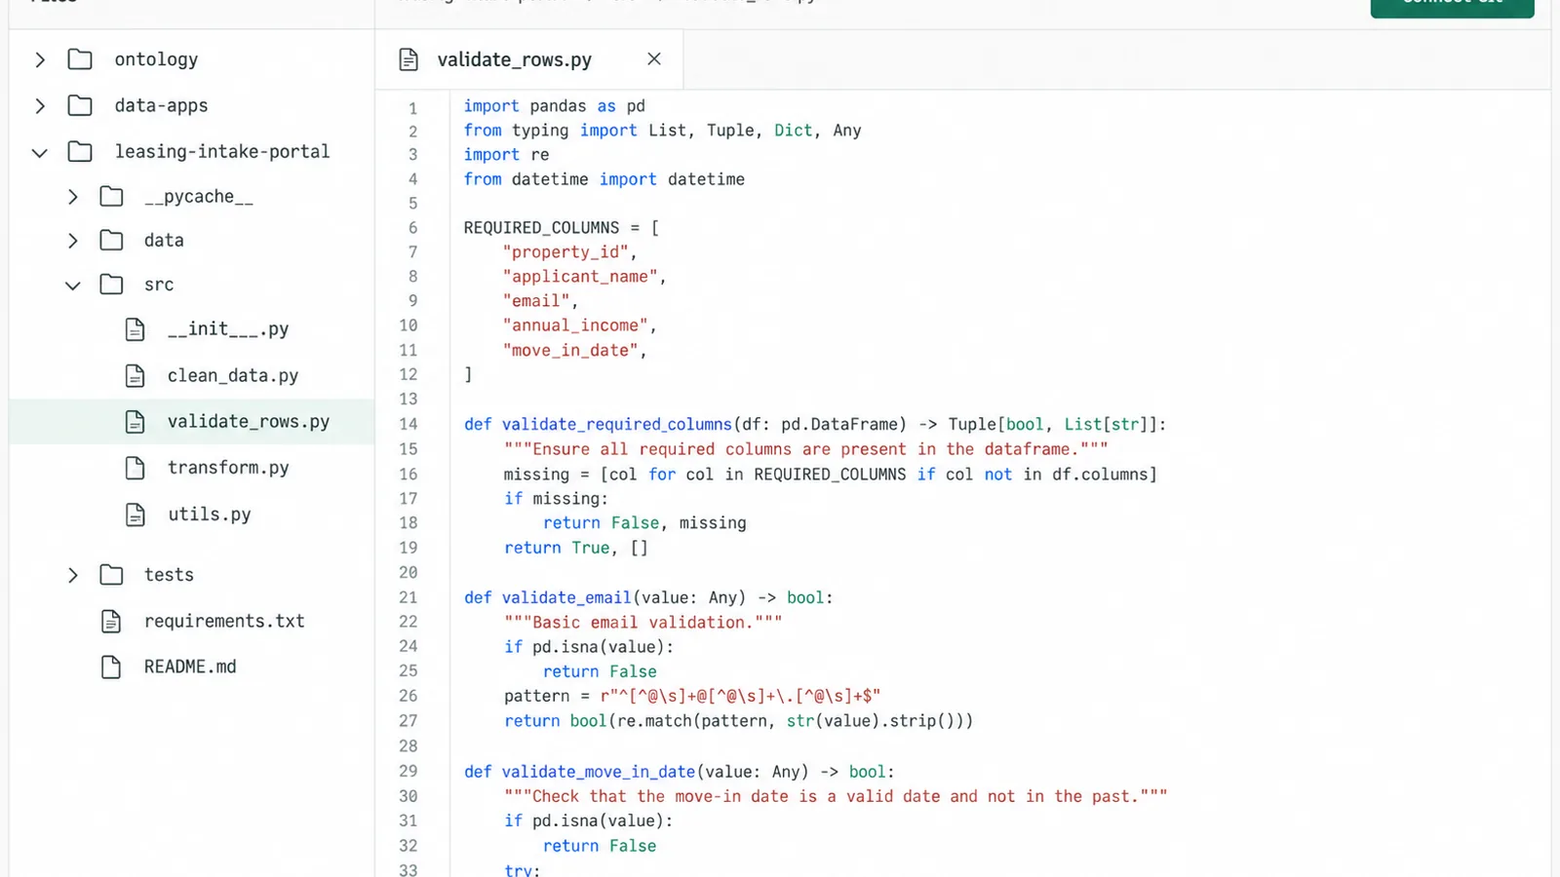Click the data-apps folder icon

click(x=80, y=105)
